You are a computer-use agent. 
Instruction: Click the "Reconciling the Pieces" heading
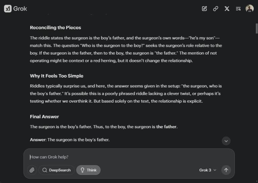click(x=55, y=28)
